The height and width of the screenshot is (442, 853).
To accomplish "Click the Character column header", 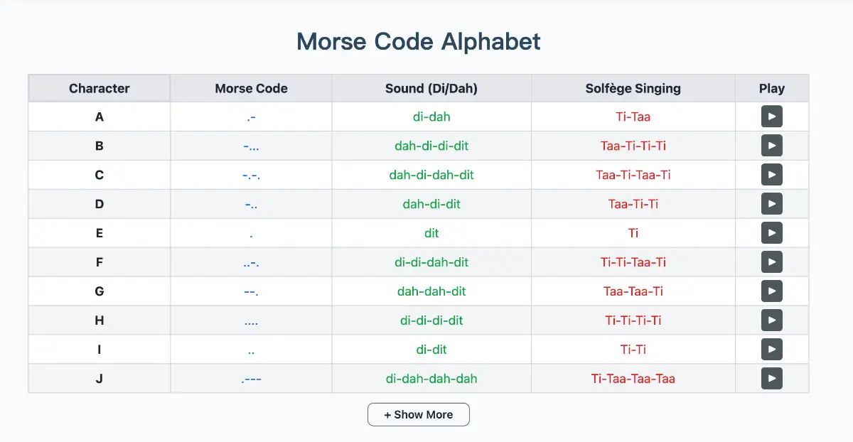I will pos(99,88).
